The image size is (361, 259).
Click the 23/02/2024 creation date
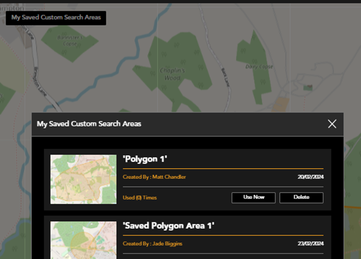[310, 244]
